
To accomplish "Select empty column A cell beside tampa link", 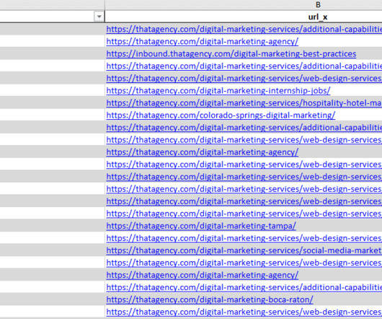I will pos(52,226).
